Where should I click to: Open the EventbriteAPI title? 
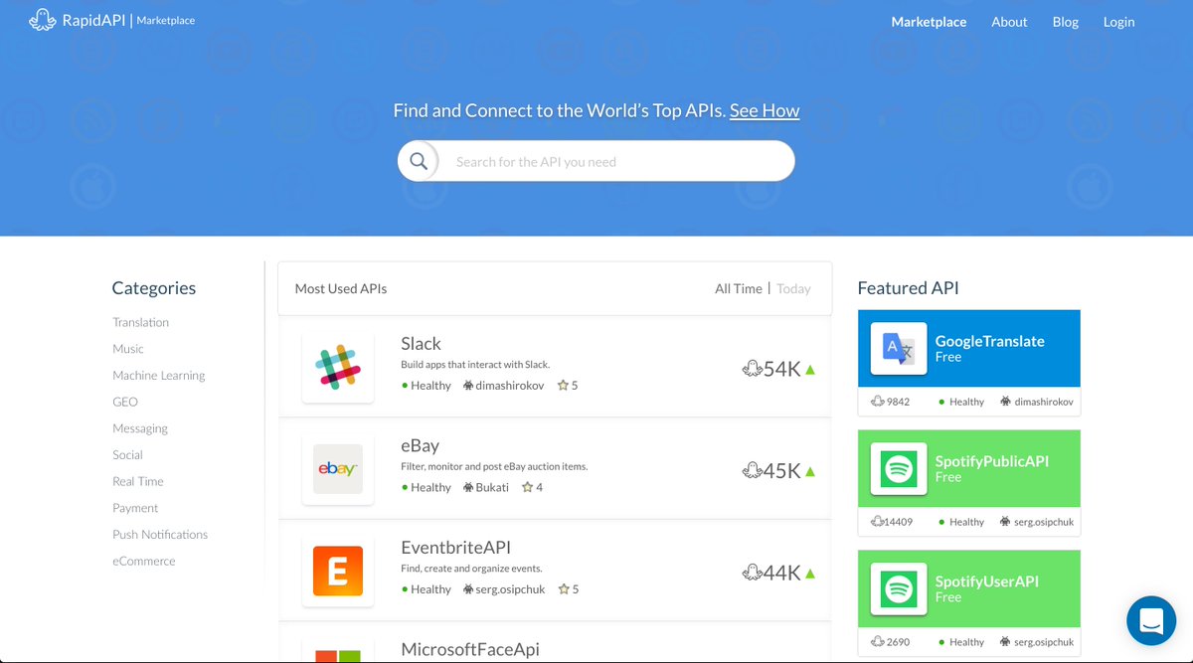(x=455, y=547)
